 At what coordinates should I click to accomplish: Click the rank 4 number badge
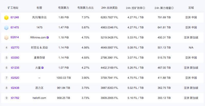pos(6,48)
